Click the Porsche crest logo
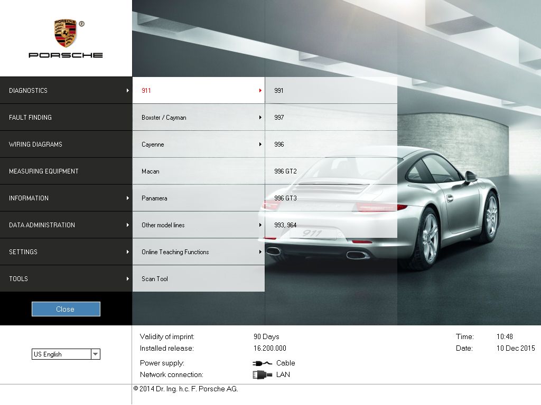The image size is (541, 405). [x=65, y=33]
